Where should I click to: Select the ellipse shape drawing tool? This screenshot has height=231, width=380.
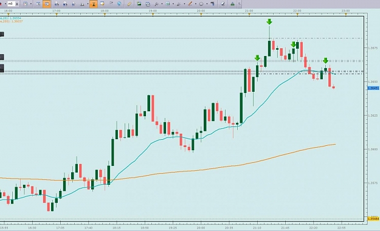pyautogui.click(x=201, y=4)
